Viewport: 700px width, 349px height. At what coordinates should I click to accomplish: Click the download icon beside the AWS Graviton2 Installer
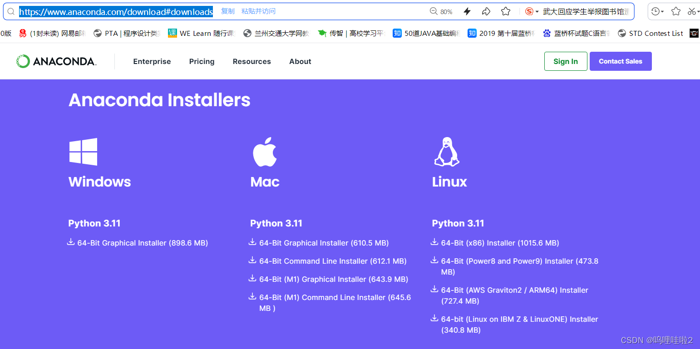[434, 290]
